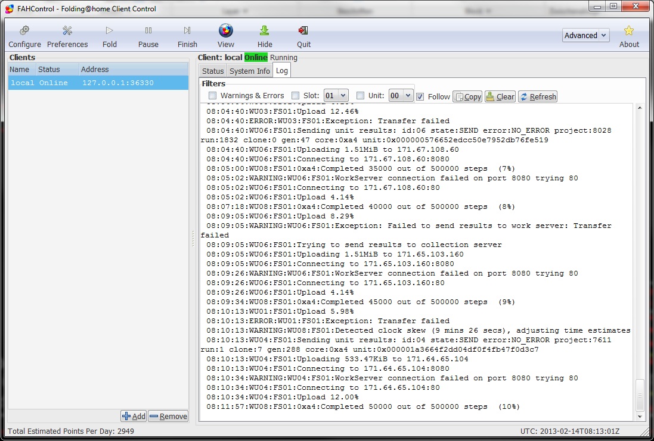This screenshot has width=654, height=441.
Task: Click the log line 'ERROR:WU03:FS01:Exception: Transfer failed'
Action: coord(328,121)
